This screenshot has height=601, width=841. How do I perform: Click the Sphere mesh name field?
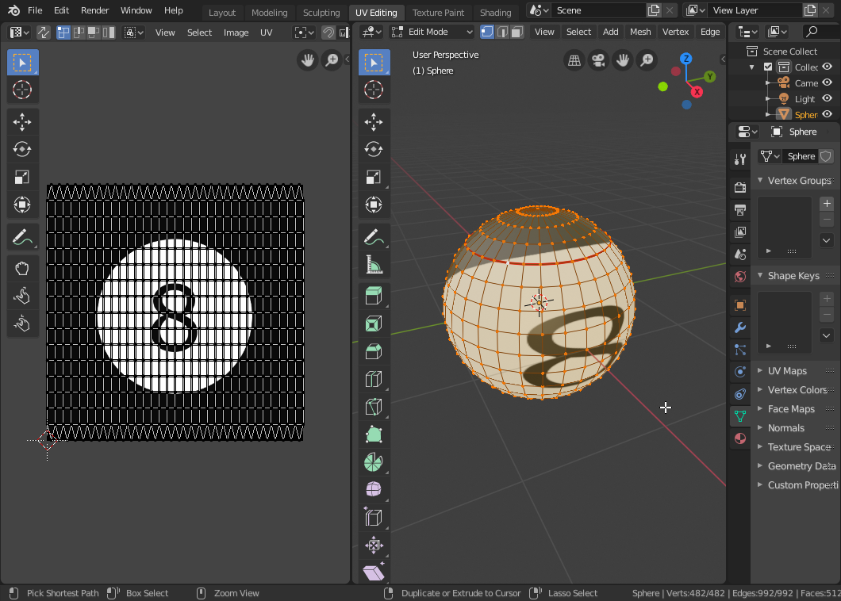[801, 156]
